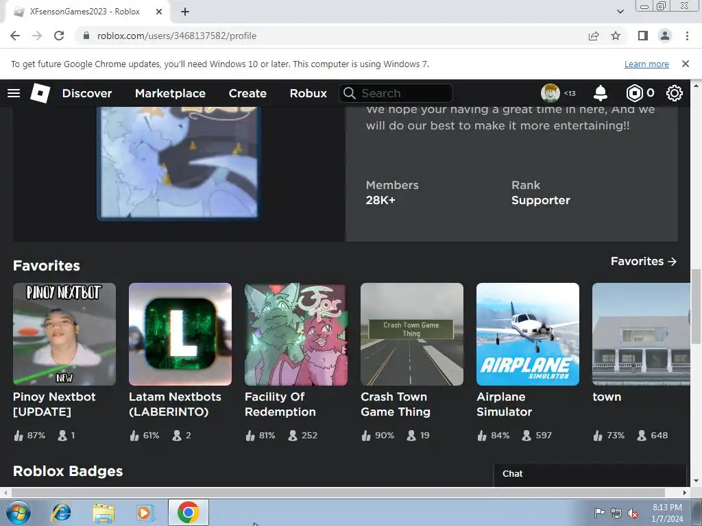Open Latam Nextbots (LABERINTO) title
Viewport: 702px width, 526px height.
175,404
